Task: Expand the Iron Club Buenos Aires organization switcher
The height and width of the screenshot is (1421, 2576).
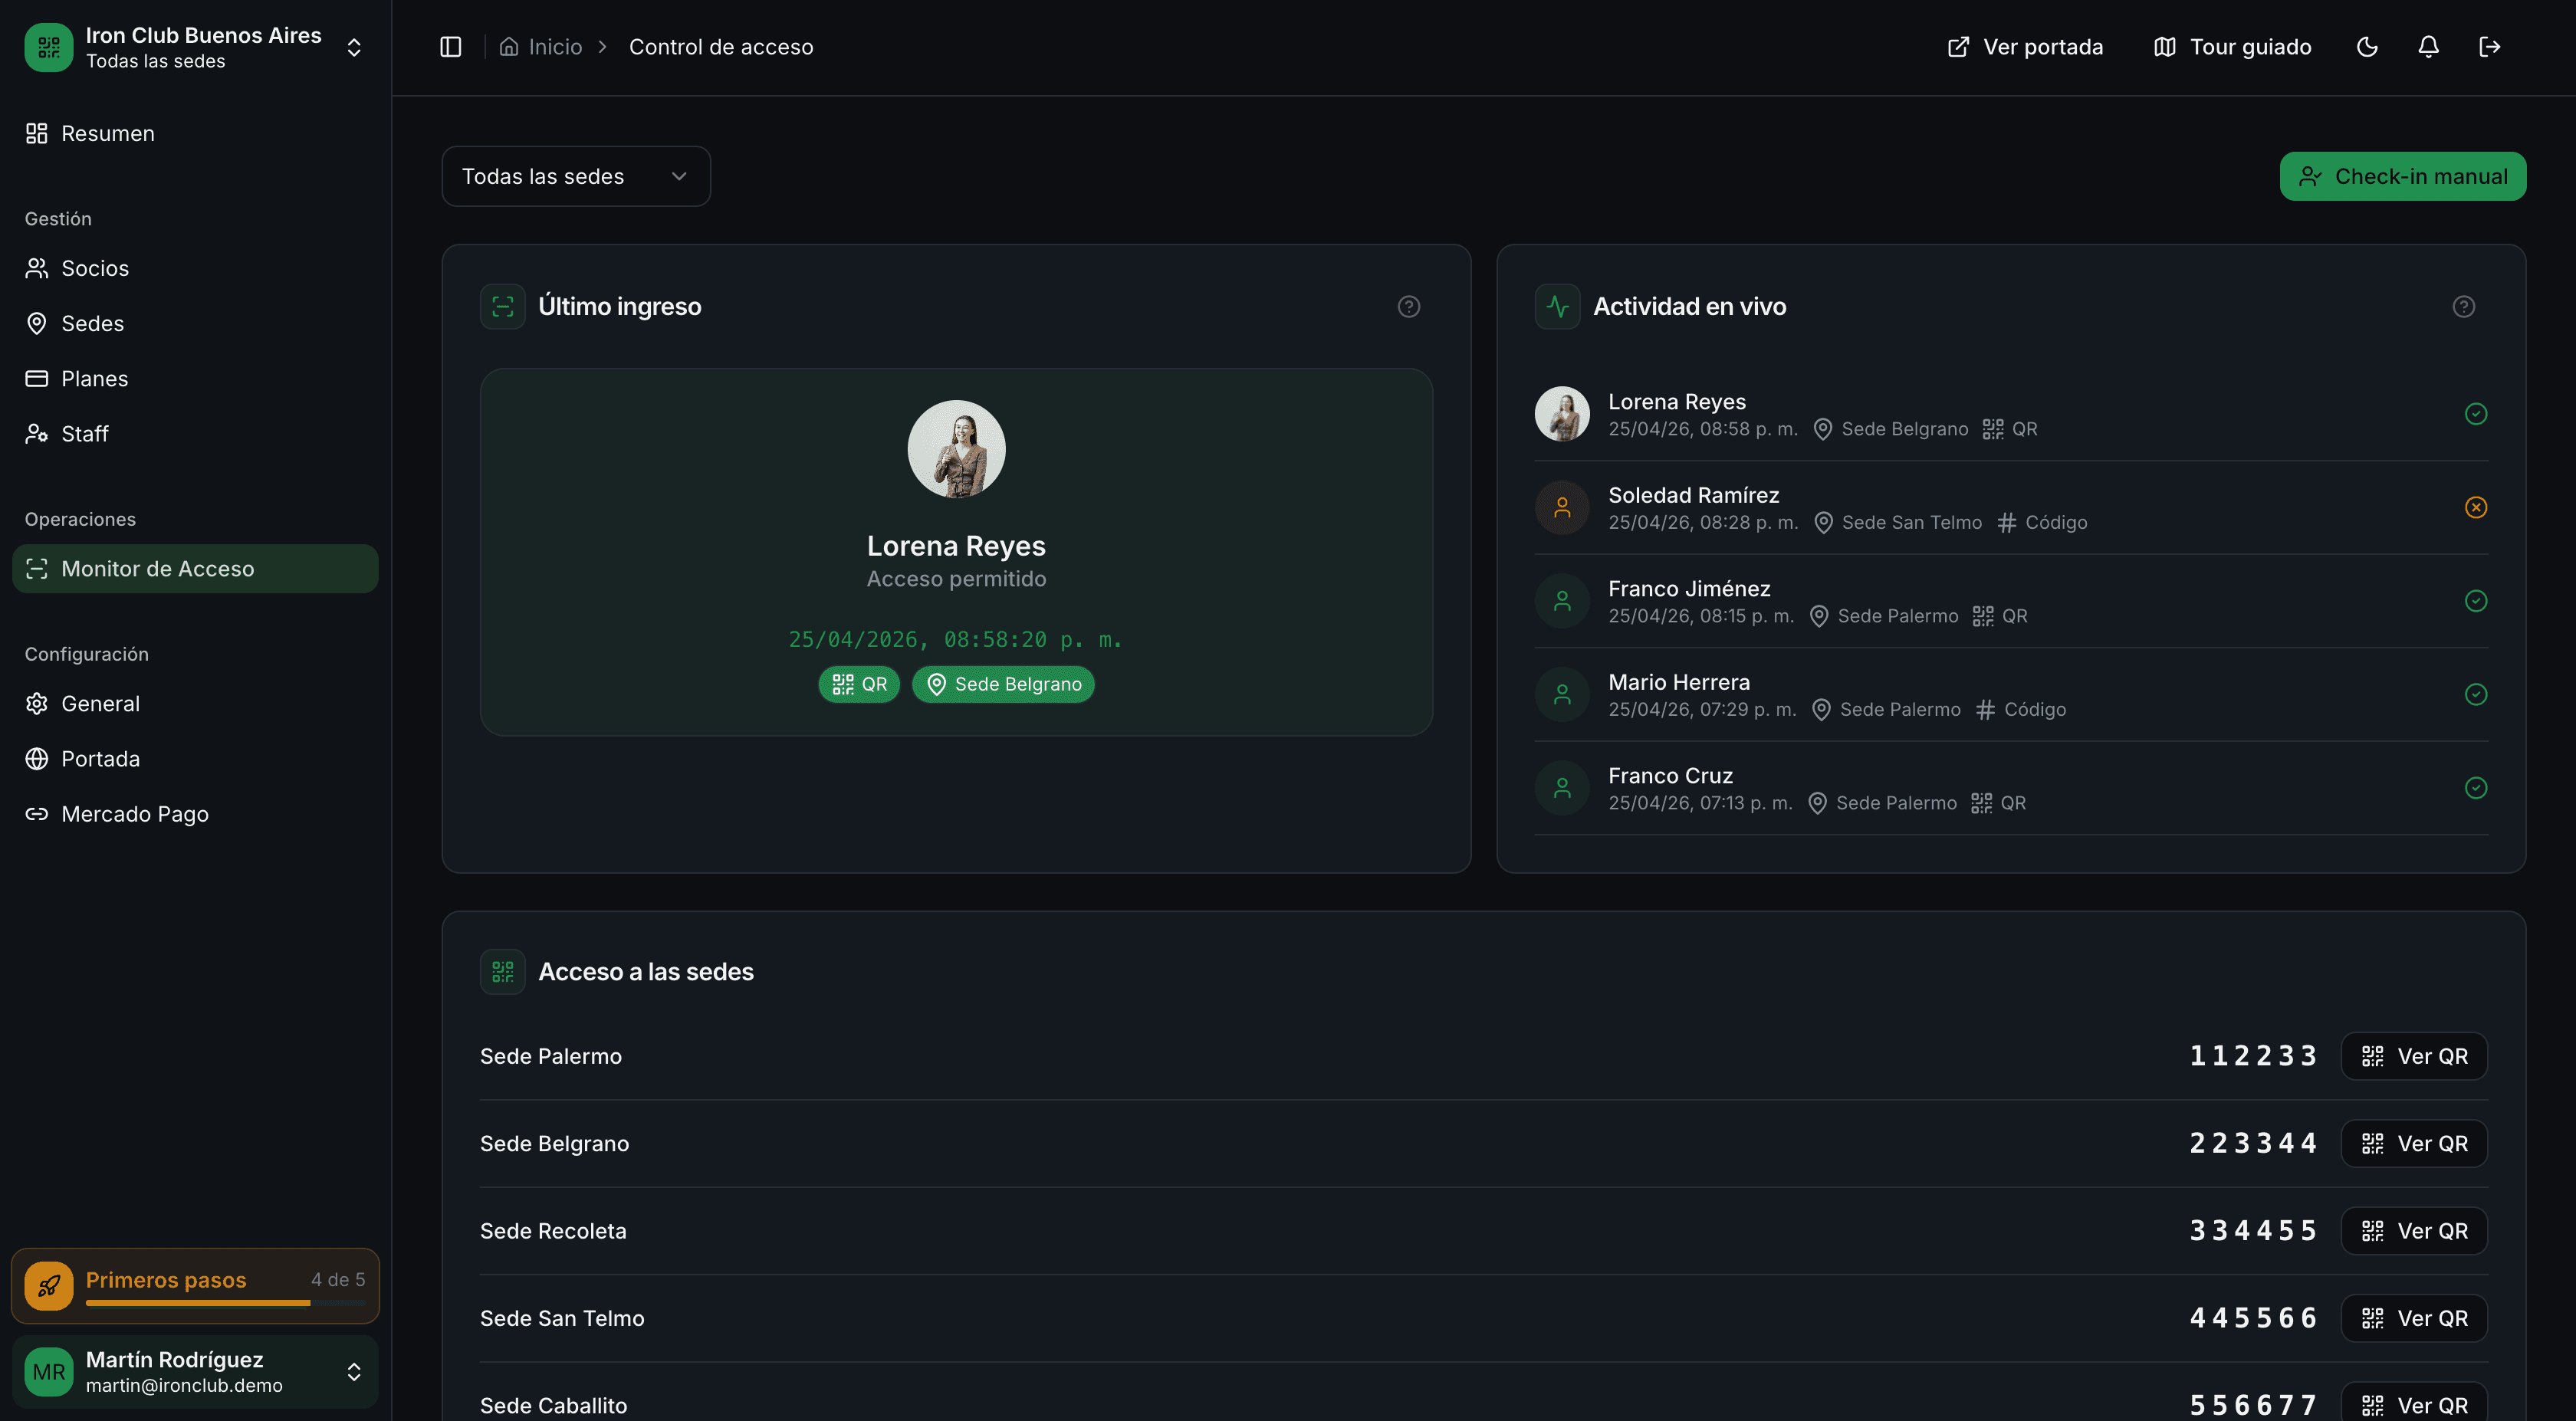Action: [354, 47]
